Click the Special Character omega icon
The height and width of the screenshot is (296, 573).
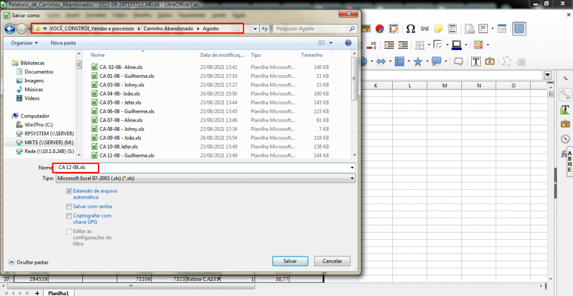click(411, 28)
